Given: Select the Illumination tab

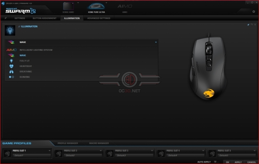Looking at the screenshot, I should pos(72,18).
